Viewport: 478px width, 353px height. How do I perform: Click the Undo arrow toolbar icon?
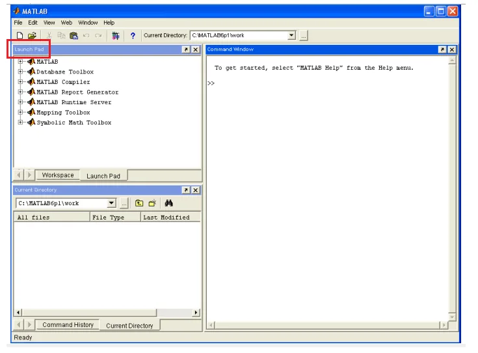(x=86, y=36)
